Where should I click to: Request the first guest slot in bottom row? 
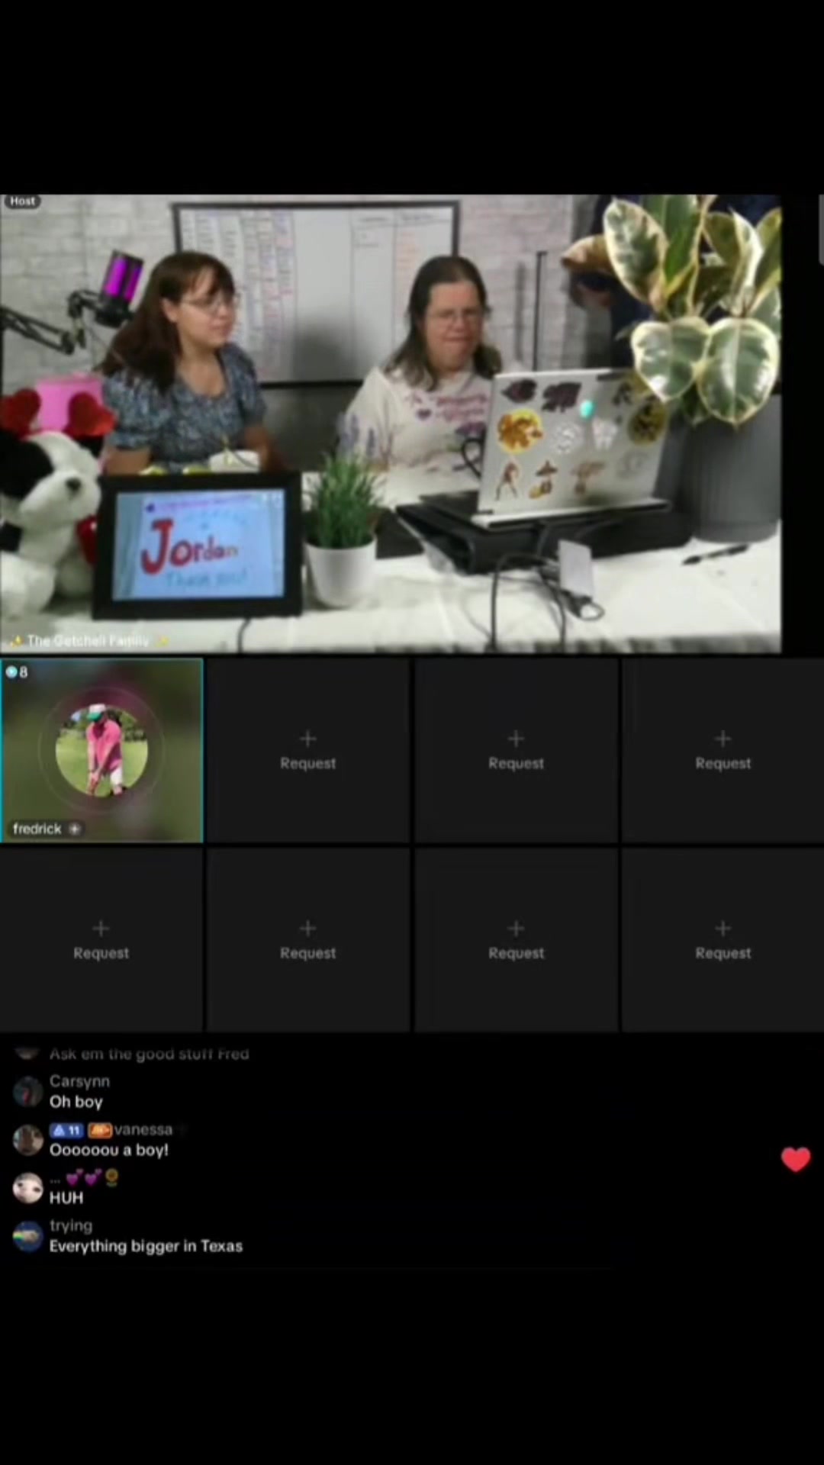tap(101, 940)
